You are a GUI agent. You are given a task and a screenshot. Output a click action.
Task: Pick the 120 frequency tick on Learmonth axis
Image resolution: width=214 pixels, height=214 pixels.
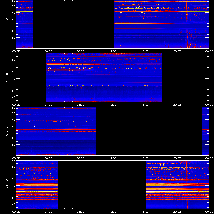pos(13,126)
